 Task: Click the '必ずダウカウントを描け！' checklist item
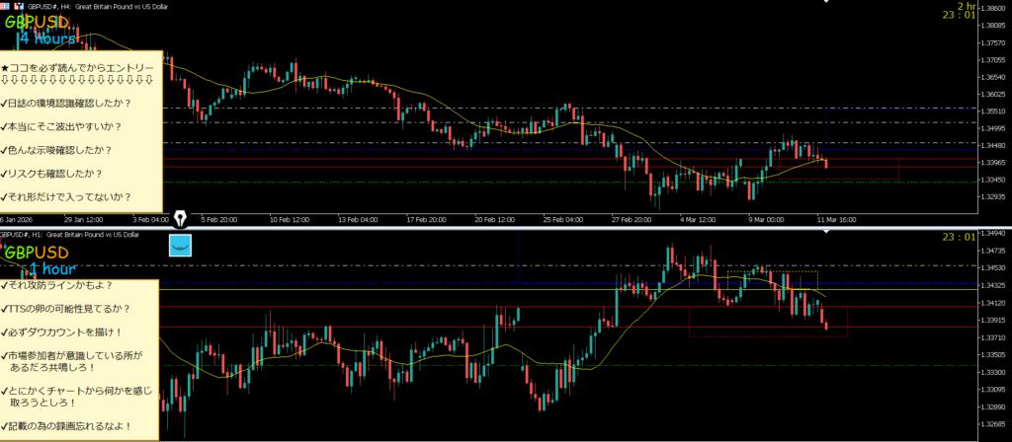(x=65, y=331)
